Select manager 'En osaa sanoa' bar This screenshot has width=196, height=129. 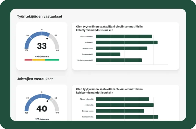pos(120,111)
